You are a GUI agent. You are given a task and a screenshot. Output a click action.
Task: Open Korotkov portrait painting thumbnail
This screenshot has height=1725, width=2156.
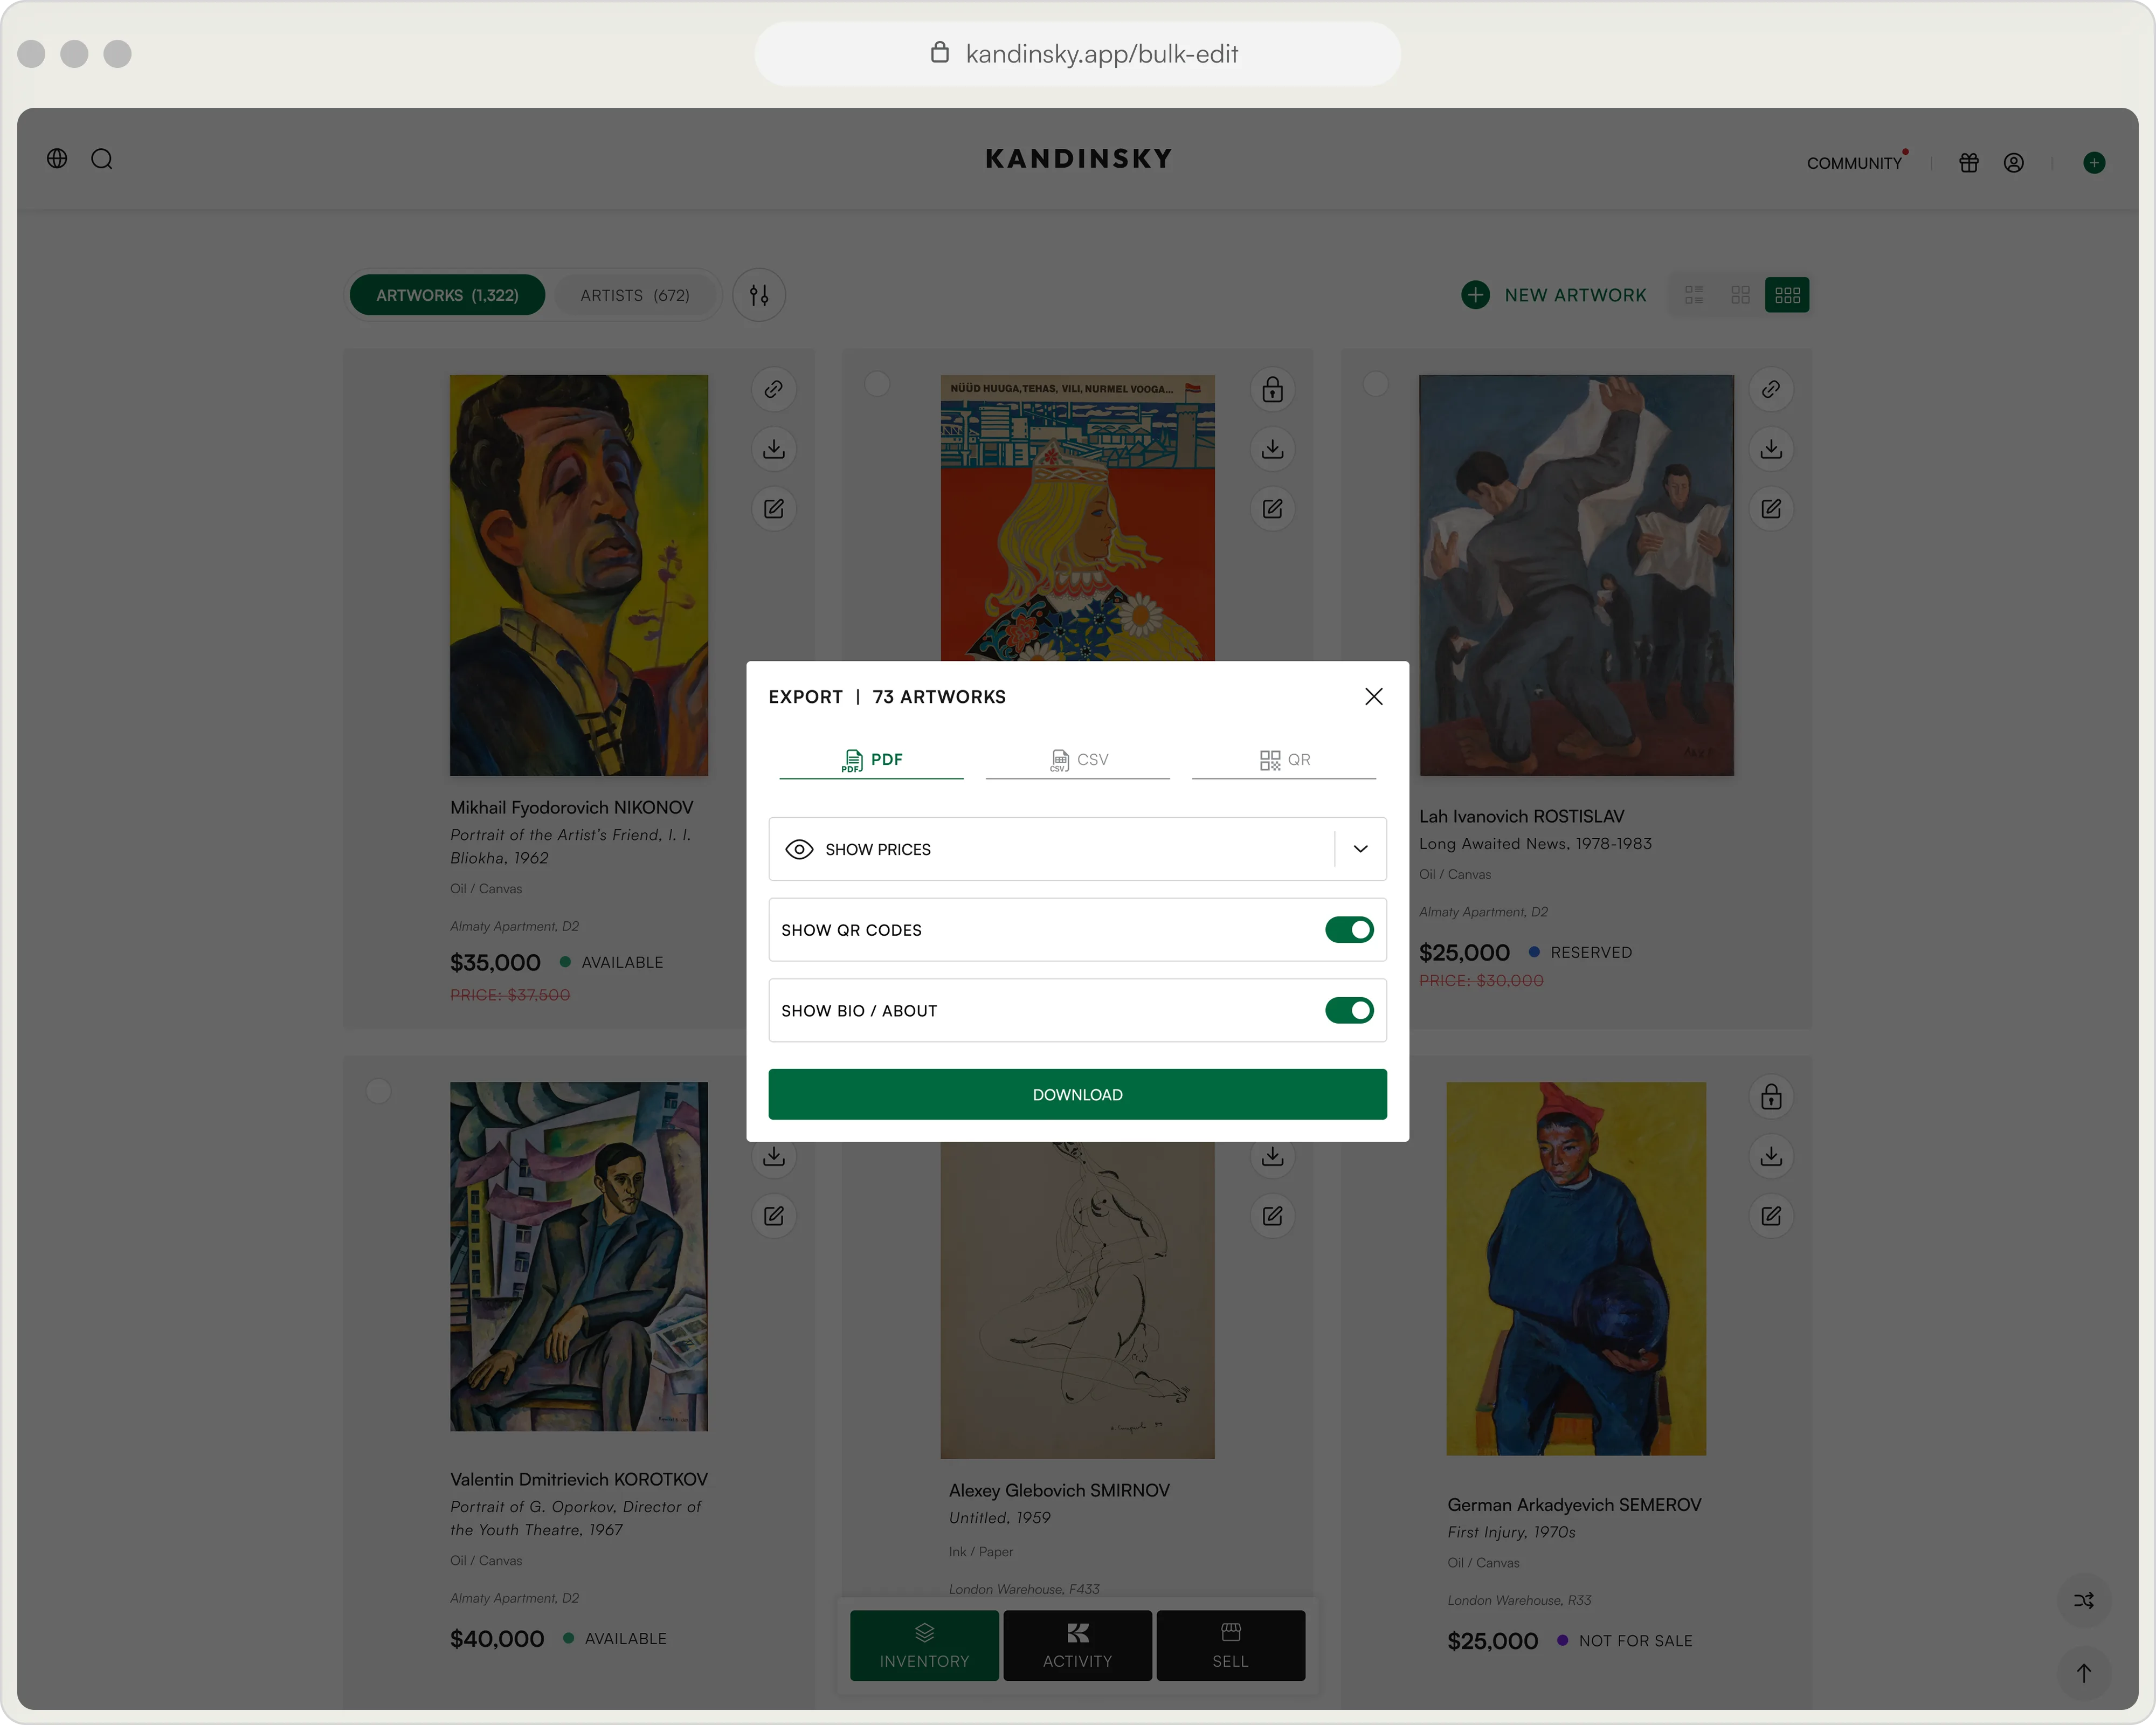(x=579, y=1256)
